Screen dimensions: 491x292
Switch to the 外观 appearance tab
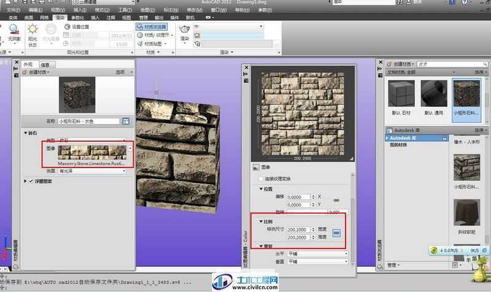coord(28,64)
